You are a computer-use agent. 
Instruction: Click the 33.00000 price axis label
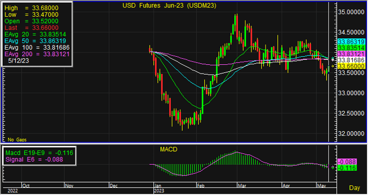tap(352, 93)
